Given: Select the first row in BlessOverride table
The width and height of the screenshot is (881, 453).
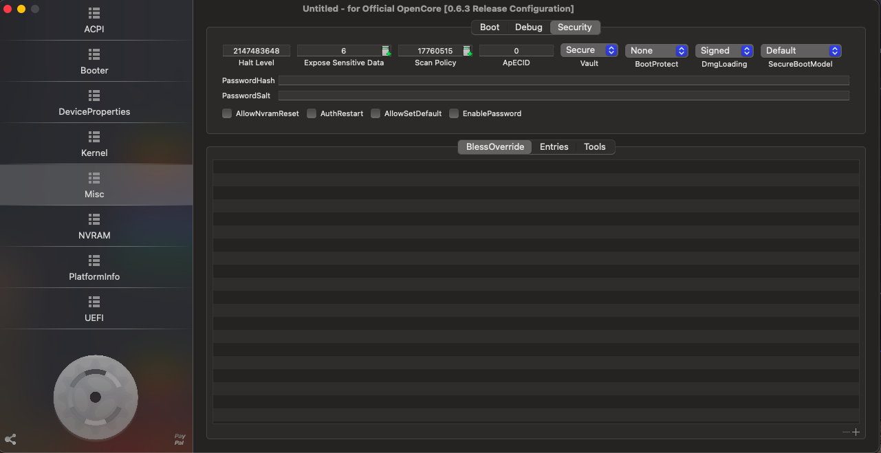Looking at the screenshot, I should [x=536, y=167].
